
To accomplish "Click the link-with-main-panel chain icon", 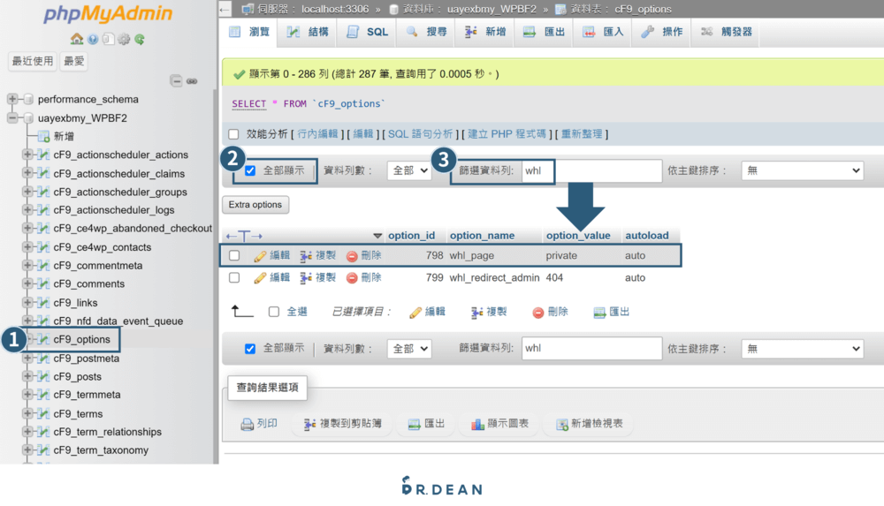I will 192,81.
